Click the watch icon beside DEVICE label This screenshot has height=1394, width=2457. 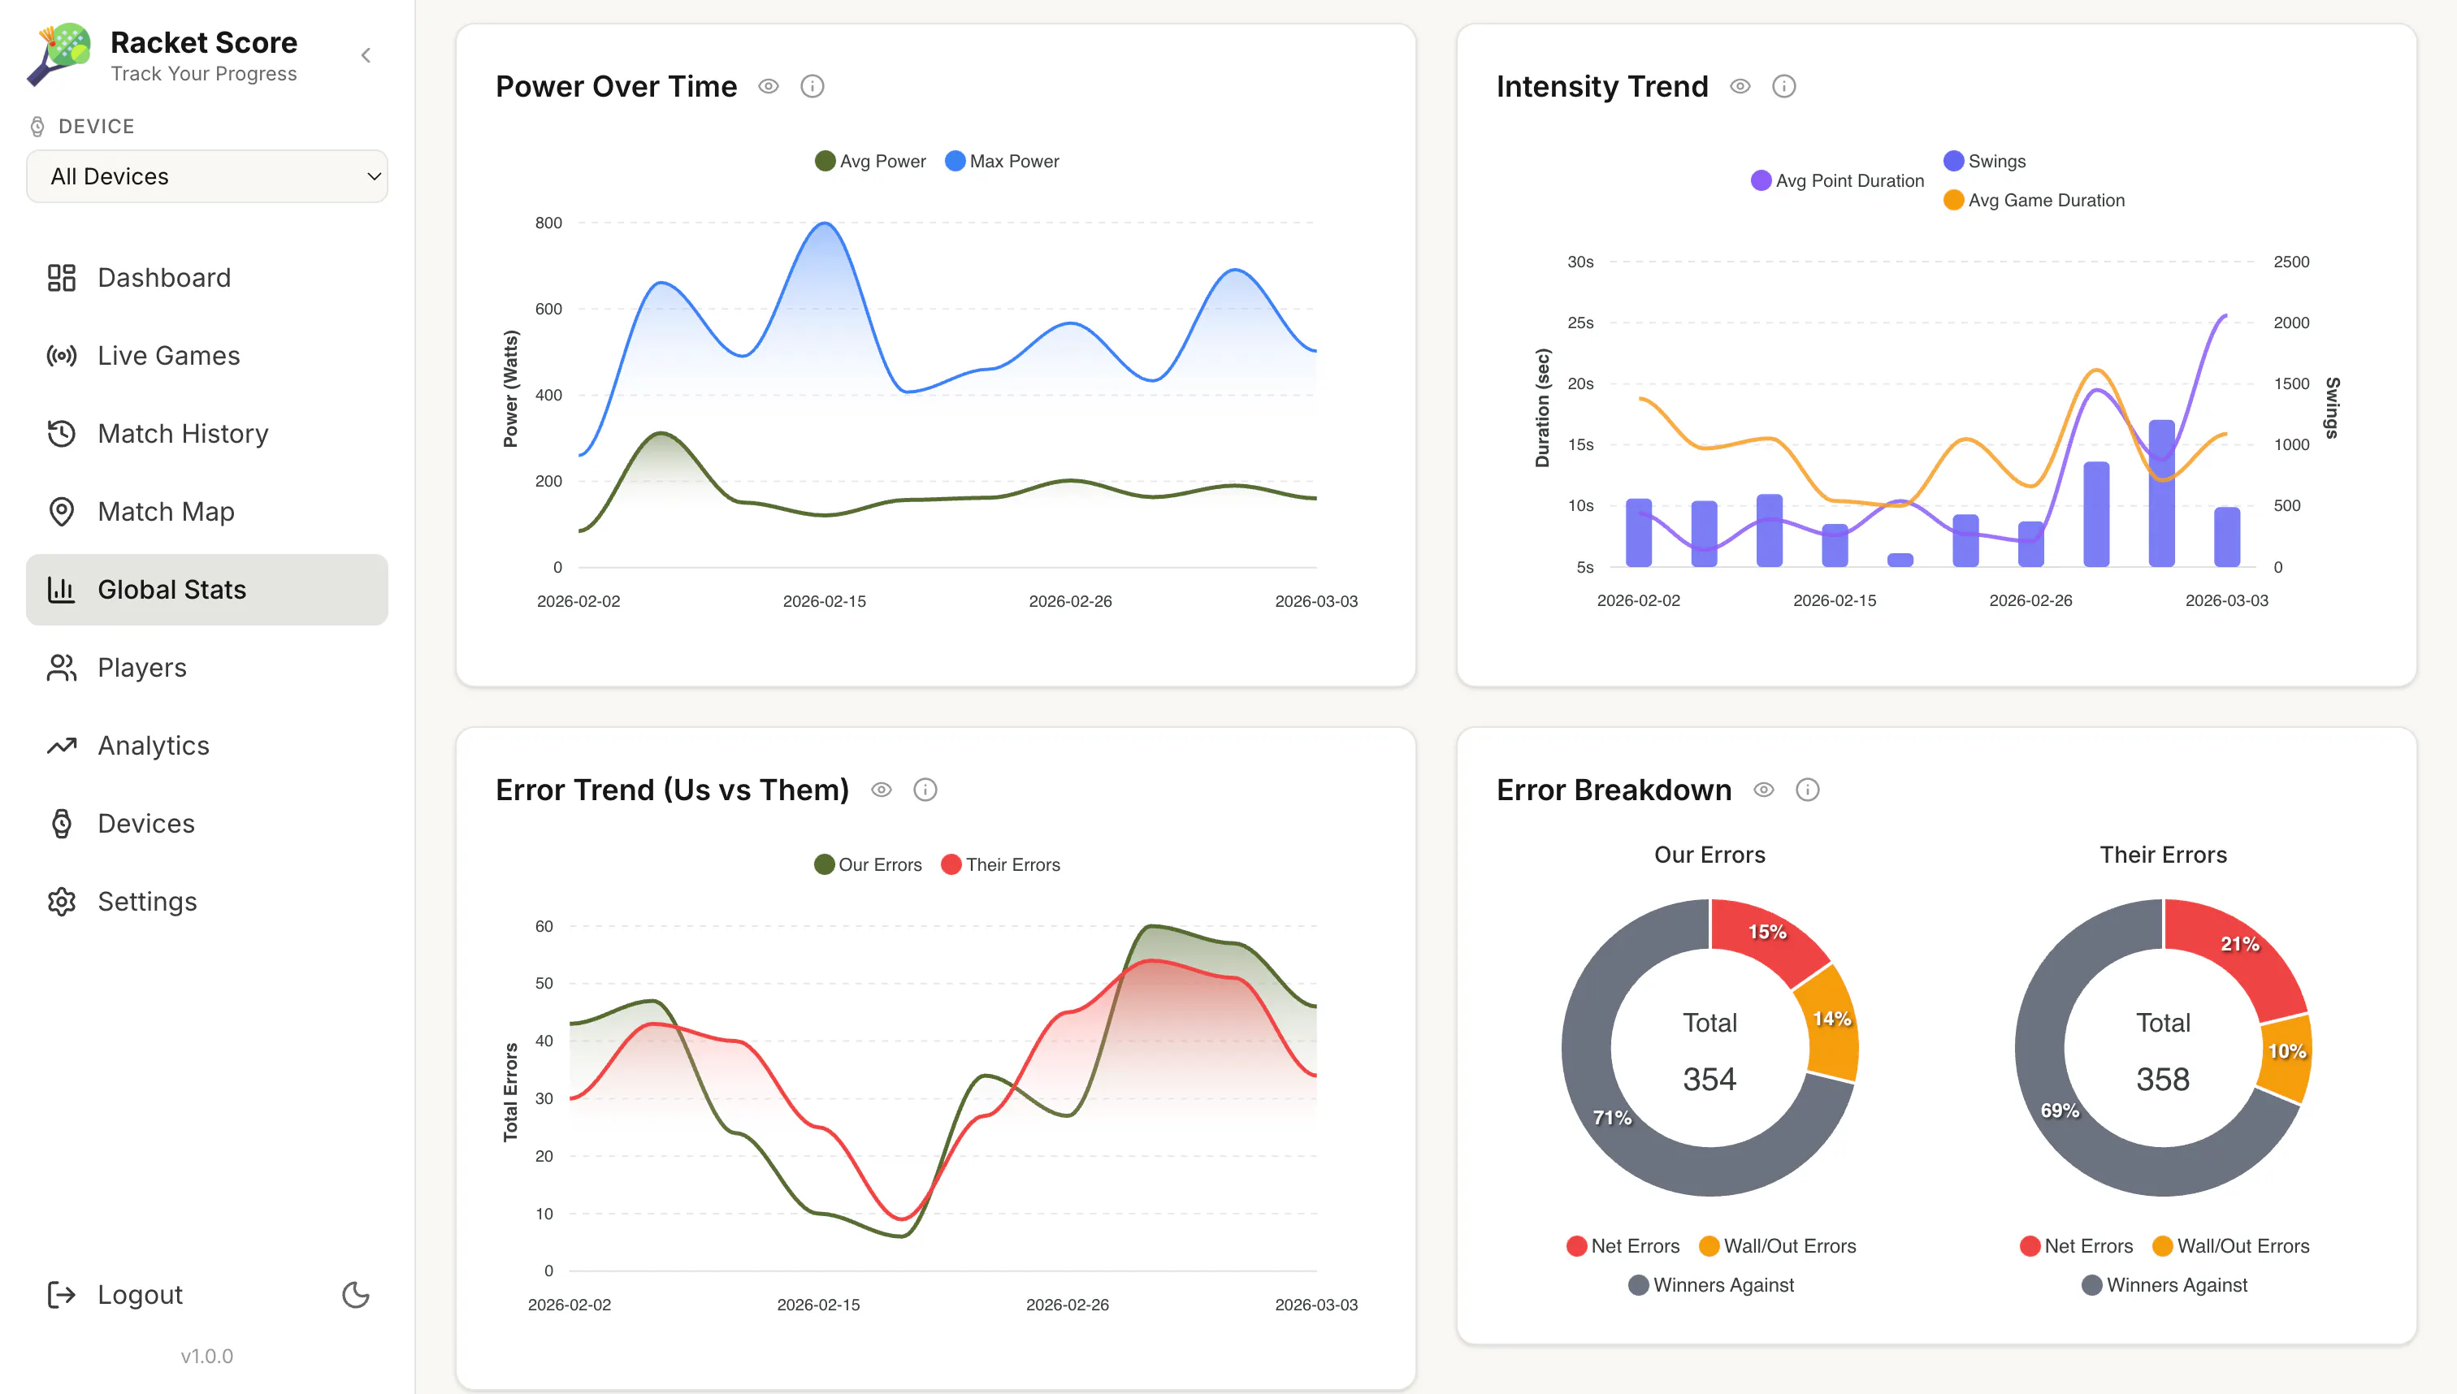coord(37,127)
